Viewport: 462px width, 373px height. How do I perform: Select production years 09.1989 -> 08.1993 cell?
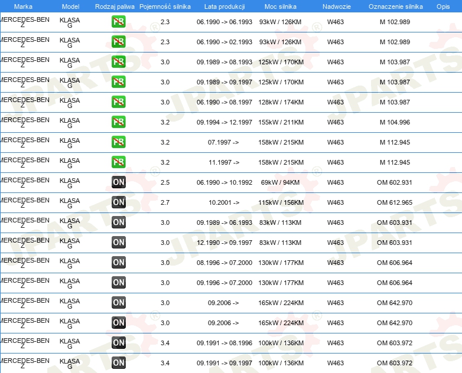(x=225, y=62)
